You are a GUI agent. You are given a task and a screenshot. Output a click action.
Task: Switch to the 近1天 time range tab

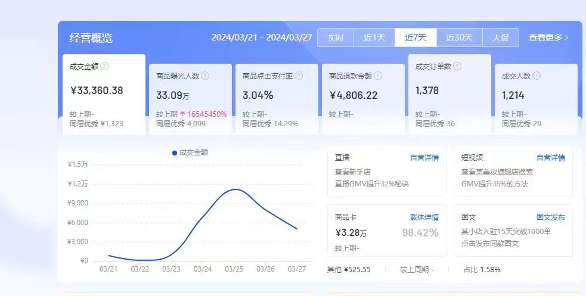click(374, 38)
